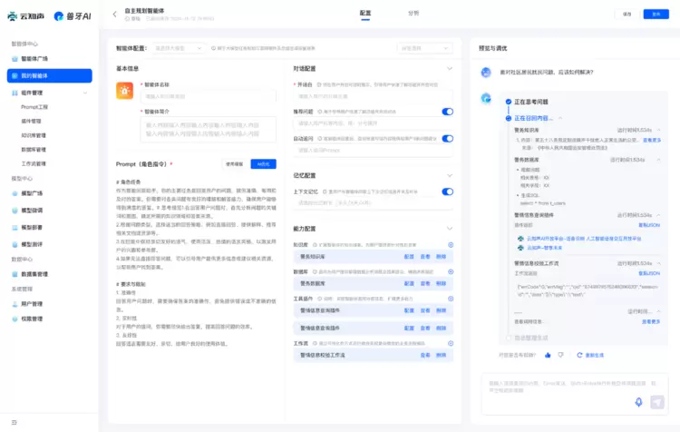The height and width of the screenshot is (432, 680).
Task: Click the plus icon to add 知识库
Action: [451, 244]
